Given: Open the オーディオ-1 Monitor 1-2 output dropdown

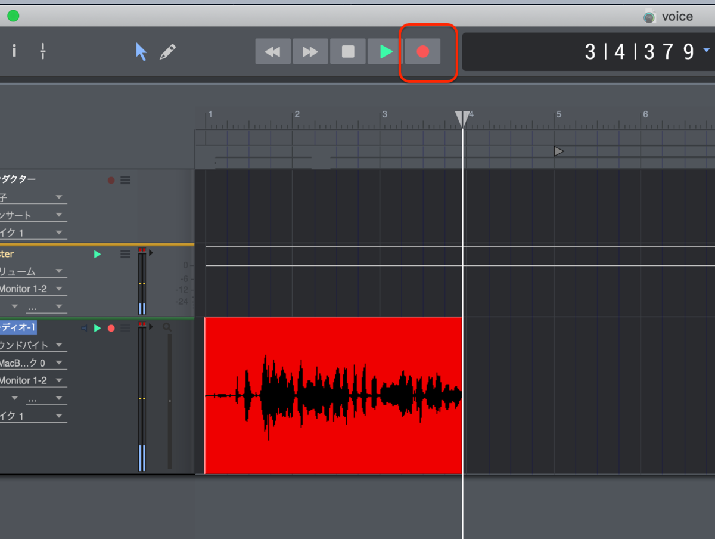Looking at the screenshot, I should click(x=33, y=380).
